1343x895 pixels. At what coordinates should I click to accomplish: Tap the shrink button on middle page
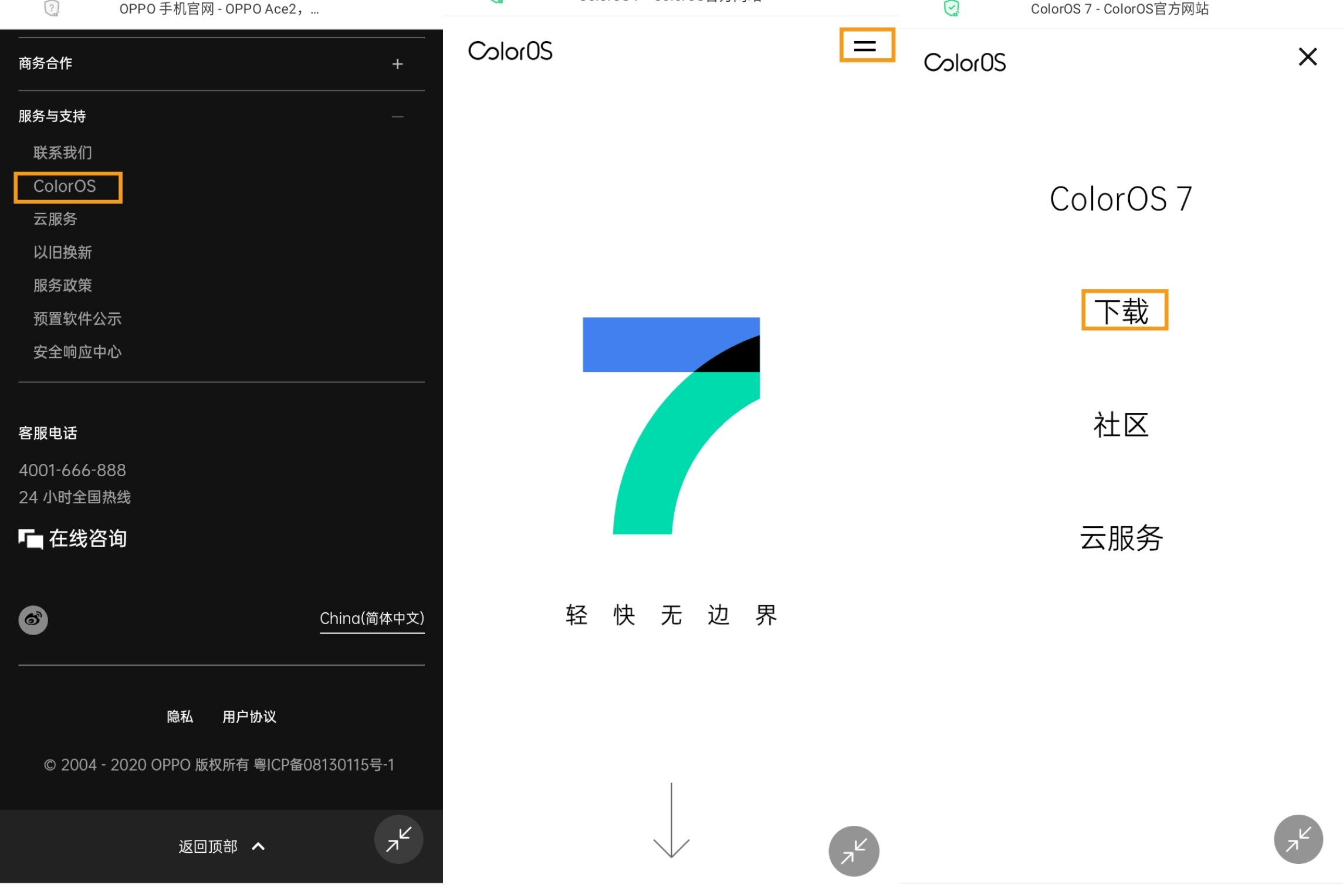coord(853,850)
